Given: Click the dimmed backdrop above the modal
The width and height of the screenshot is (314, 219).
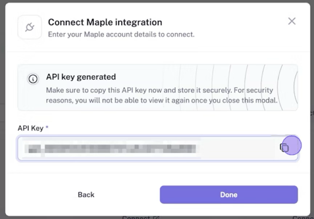Looking at the screenshot, I should 157,1.
